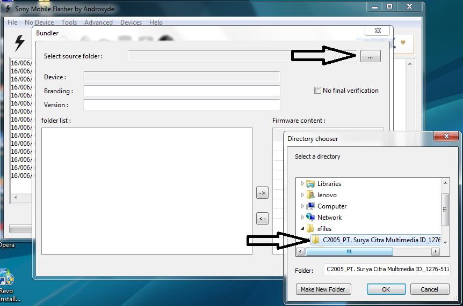Expand the Network tree node
Viewport: 463px width, 306px height.
point(302,218)
